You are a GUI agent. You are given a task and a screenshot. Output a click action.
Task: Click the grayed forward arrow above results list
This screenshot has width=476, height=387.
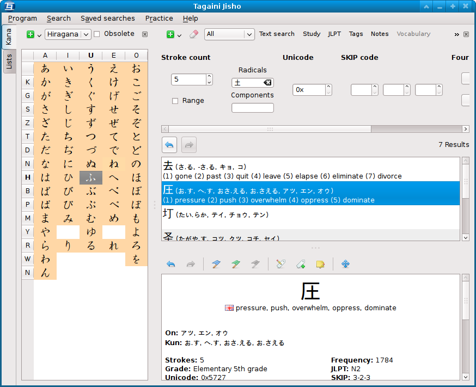[189, 145]
